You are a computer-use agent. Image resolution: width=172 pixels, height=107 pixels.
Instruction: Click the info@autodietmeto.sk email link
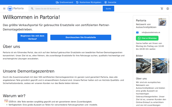tap(151, 33)
